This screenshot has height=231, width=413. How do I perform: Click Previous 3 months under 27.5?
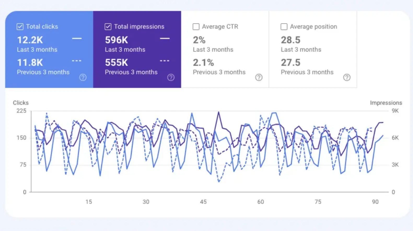point(307,72)
